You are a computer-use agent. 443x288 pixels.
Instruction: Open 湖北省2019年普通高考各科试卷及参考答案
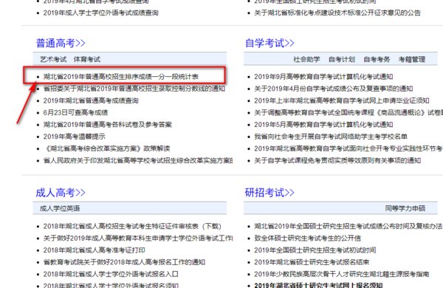(x=107, y=125)
